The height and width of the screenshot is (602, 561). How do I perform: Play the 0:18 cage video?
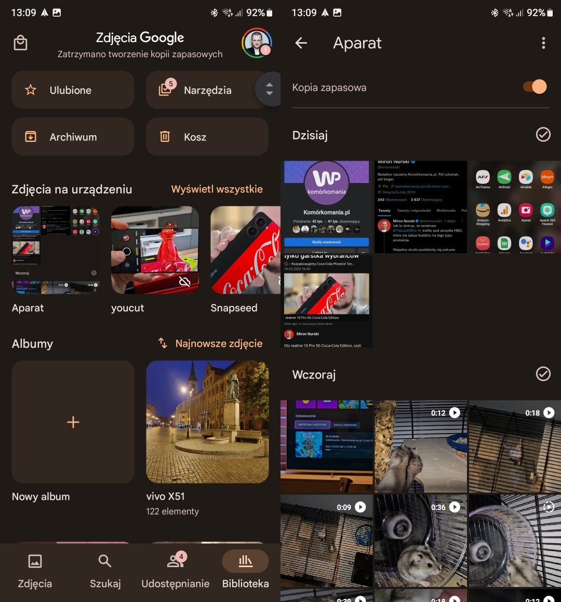pyautogui.click(x=515, y=447)
